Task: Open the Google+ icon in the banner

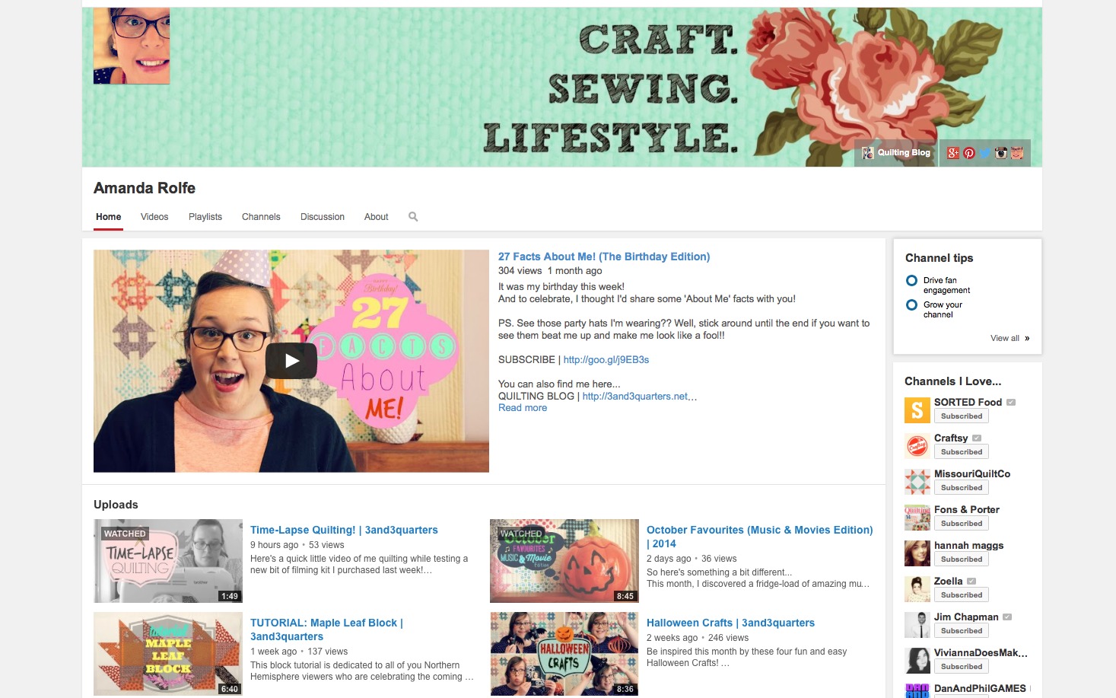Action: pos(952,153)
